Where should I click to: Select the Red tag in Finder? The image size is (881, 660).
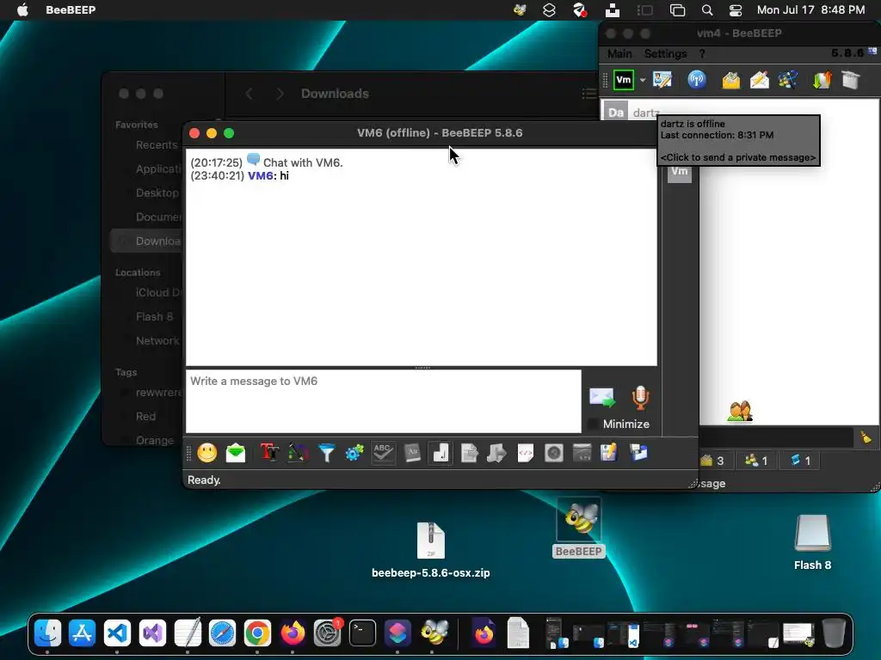tap(145, 417)
